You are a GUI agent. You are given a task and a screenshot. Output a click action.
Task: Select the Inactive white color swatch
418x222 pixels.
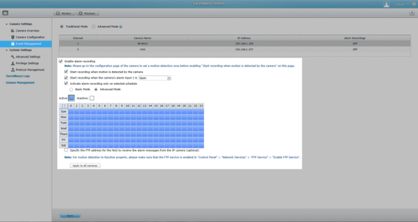pos(92,98)
